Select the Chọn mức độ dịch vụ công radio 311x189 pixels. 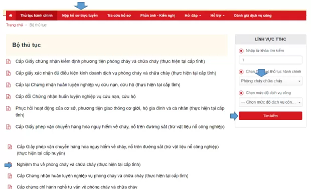click(x=241, y=93)
